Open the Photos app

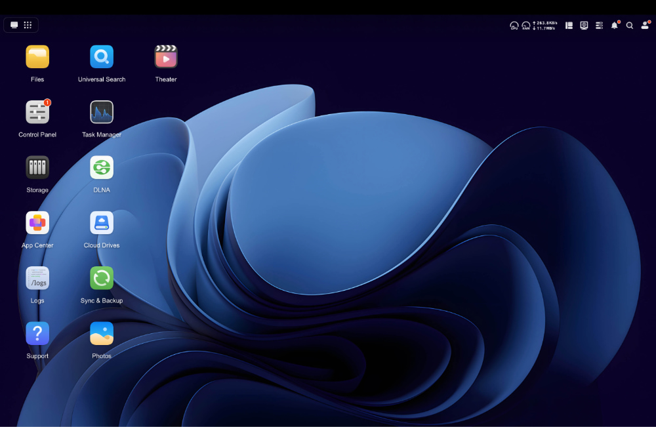tap(102, 333)
